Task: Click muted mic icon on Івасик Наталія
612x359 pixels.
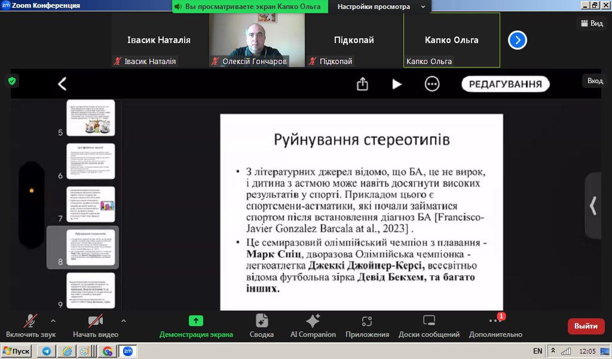Action: [x=118, y=61]
